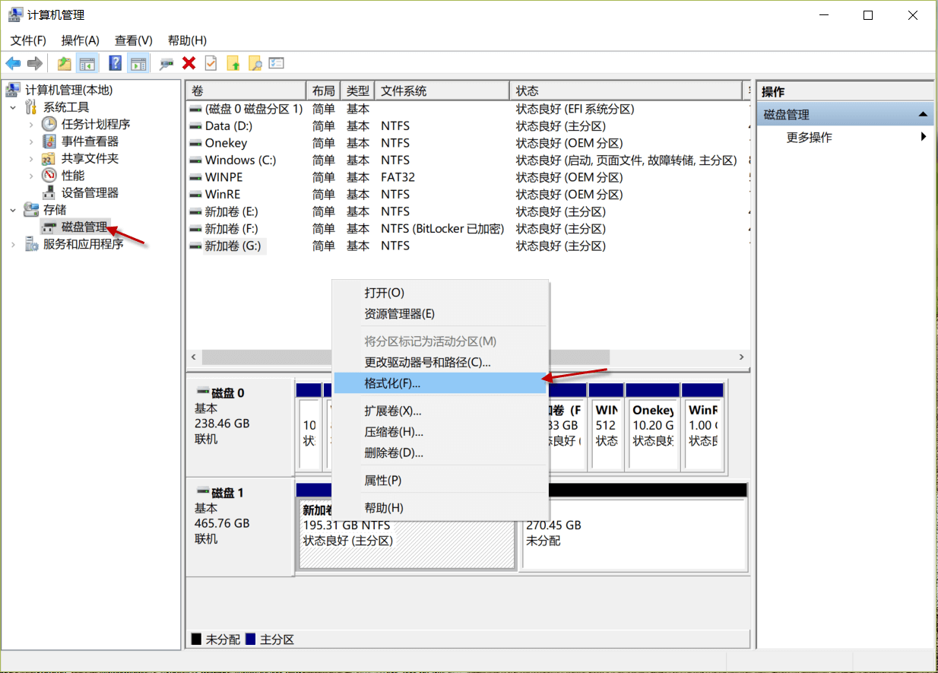
Task: Click the 磁盘 1 disk icon
Action: (x=203, y=493)
